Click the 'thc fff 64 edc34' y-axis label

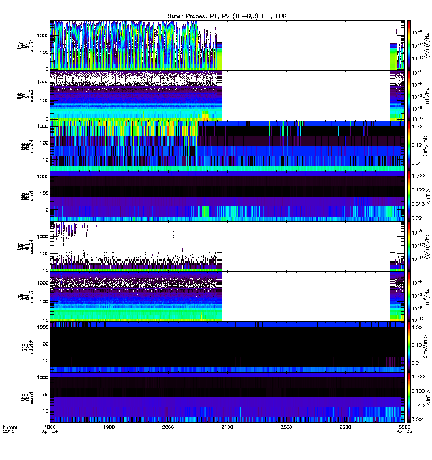click(x=25, y=247)
